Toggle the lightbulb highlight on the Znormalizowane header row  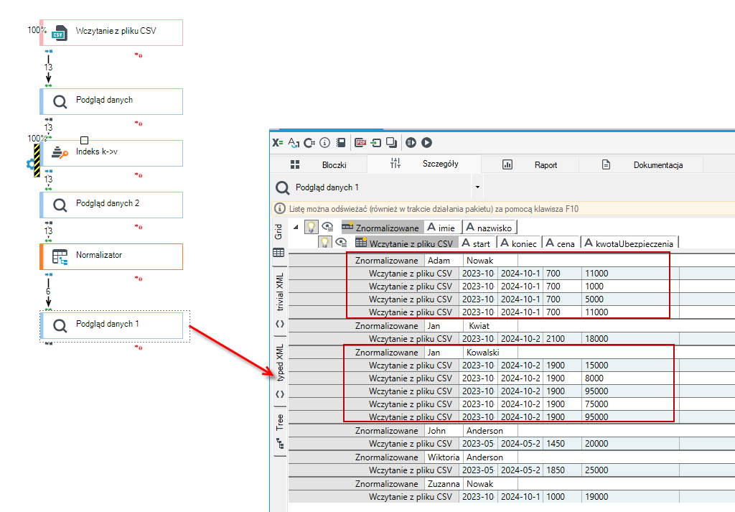pos(311,227)
